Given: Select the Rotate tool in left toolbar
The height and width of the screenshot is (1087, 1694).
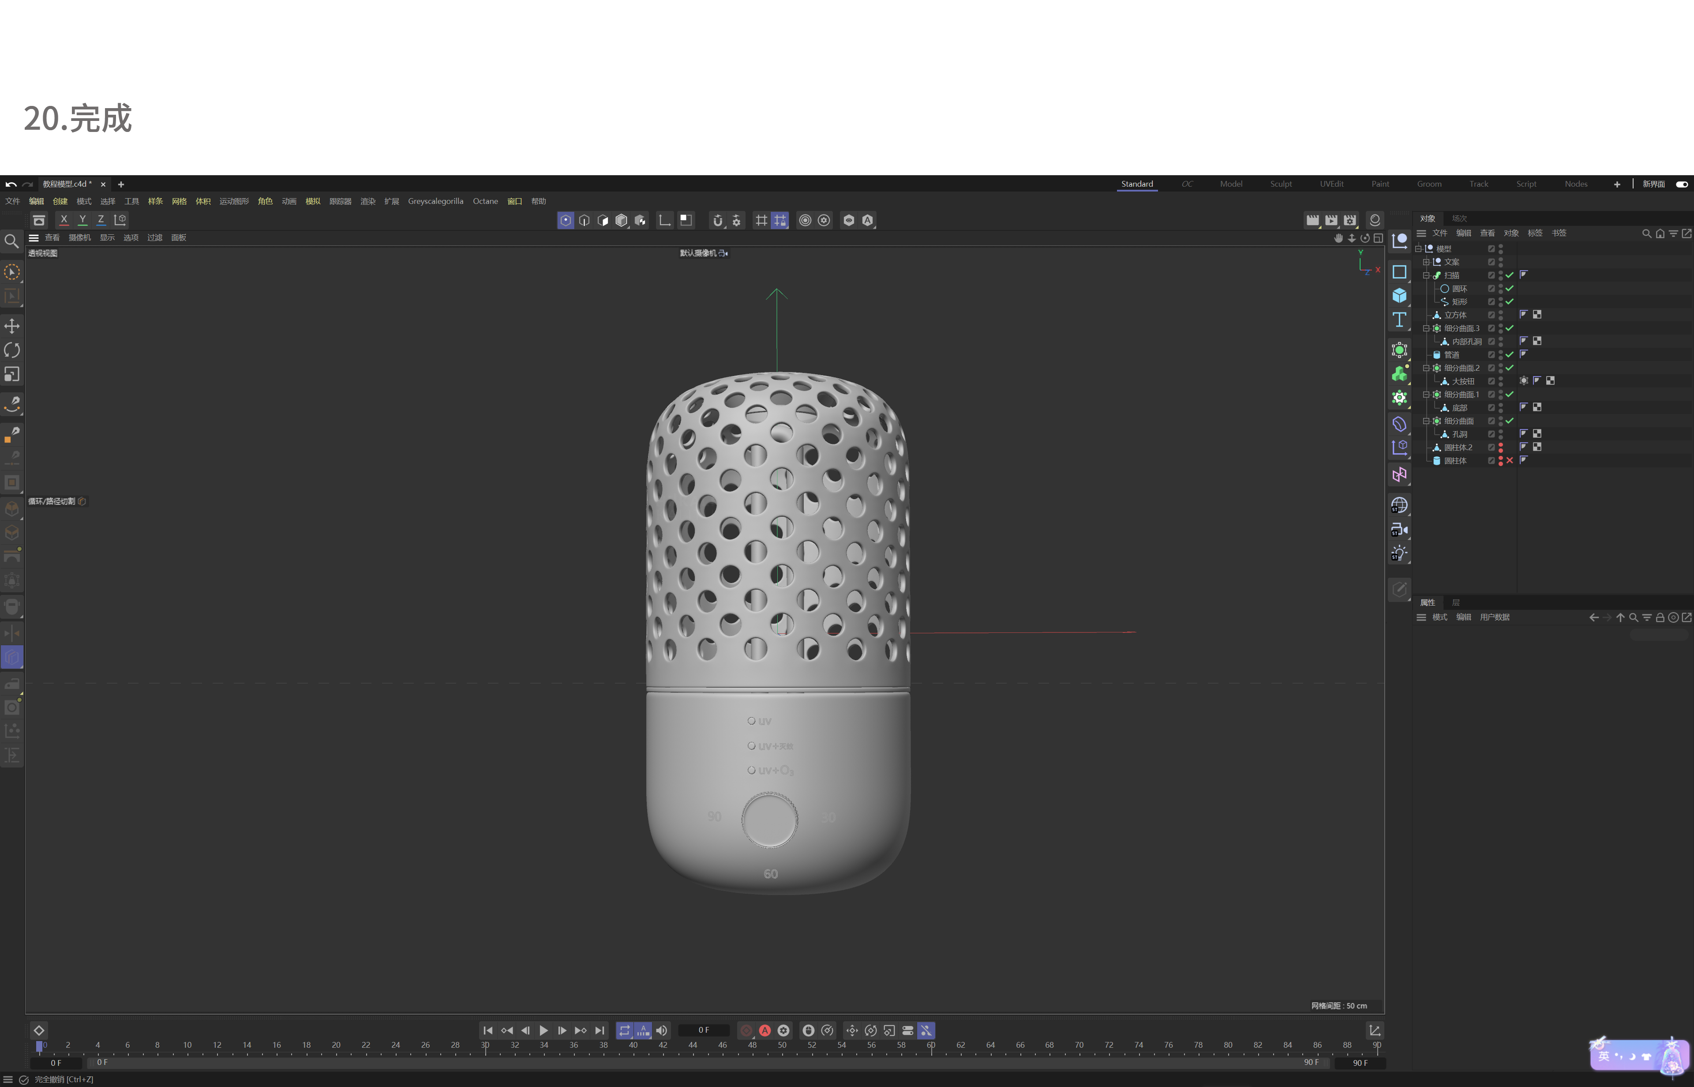Looking at the screenshot, I should (x=12, y=350).
